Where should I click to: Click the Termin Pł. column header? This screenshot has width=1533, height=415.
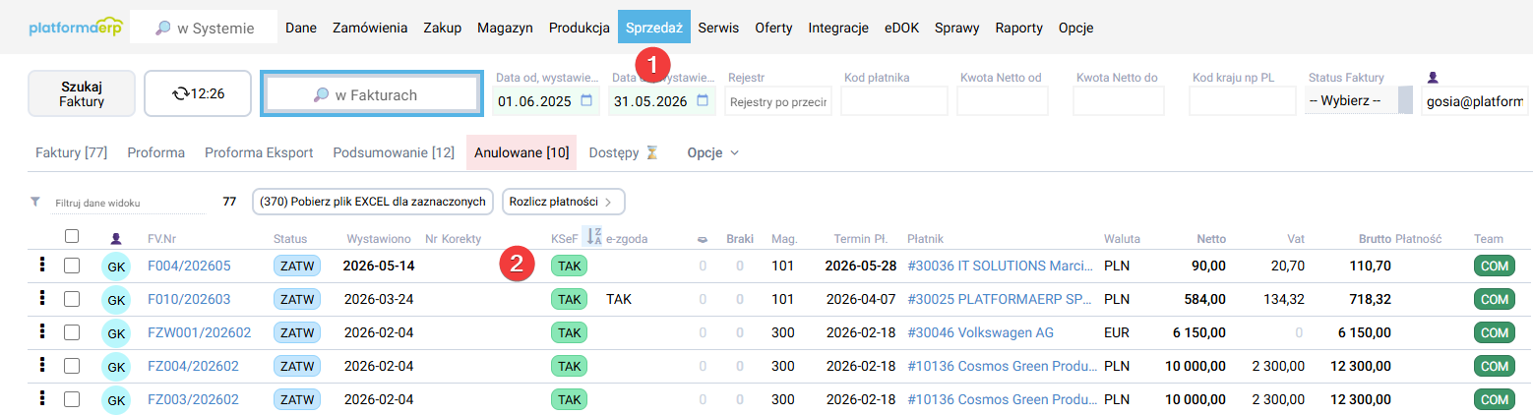coord(861,238)
